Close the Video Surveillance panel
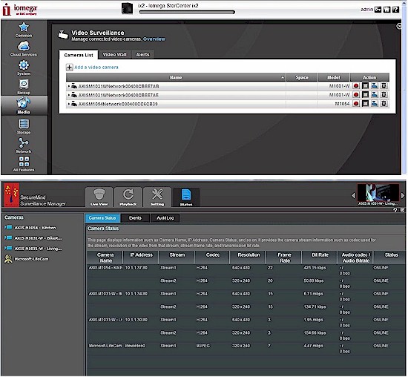The image size is (408, 377). pyautogui.click(x=398, y=26)
